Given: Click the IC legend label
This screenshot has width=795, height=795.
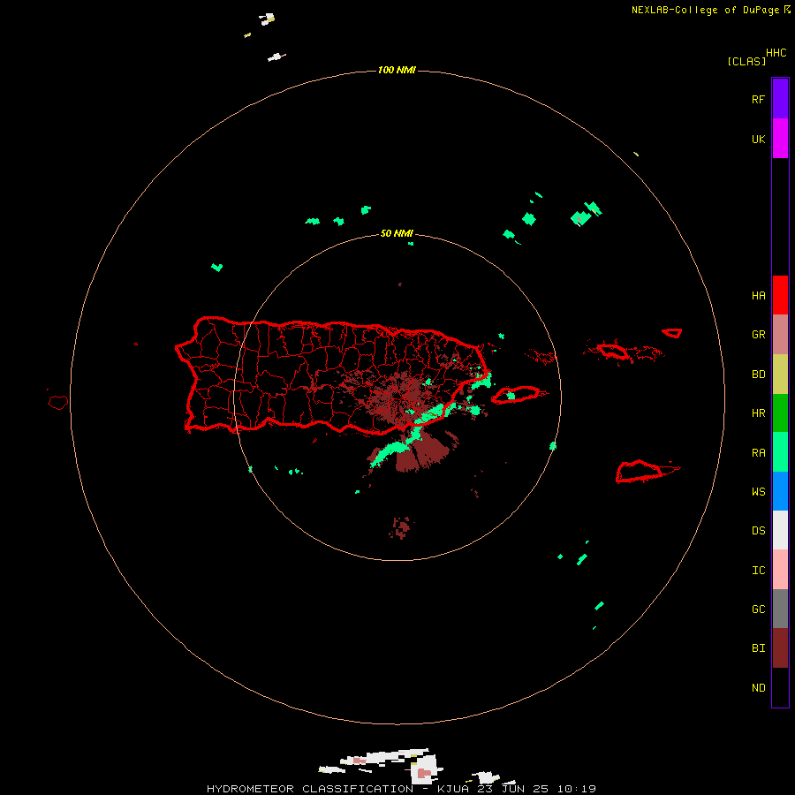Looking at the screenshot, I should pyautogui.click(x=758, y=571).
